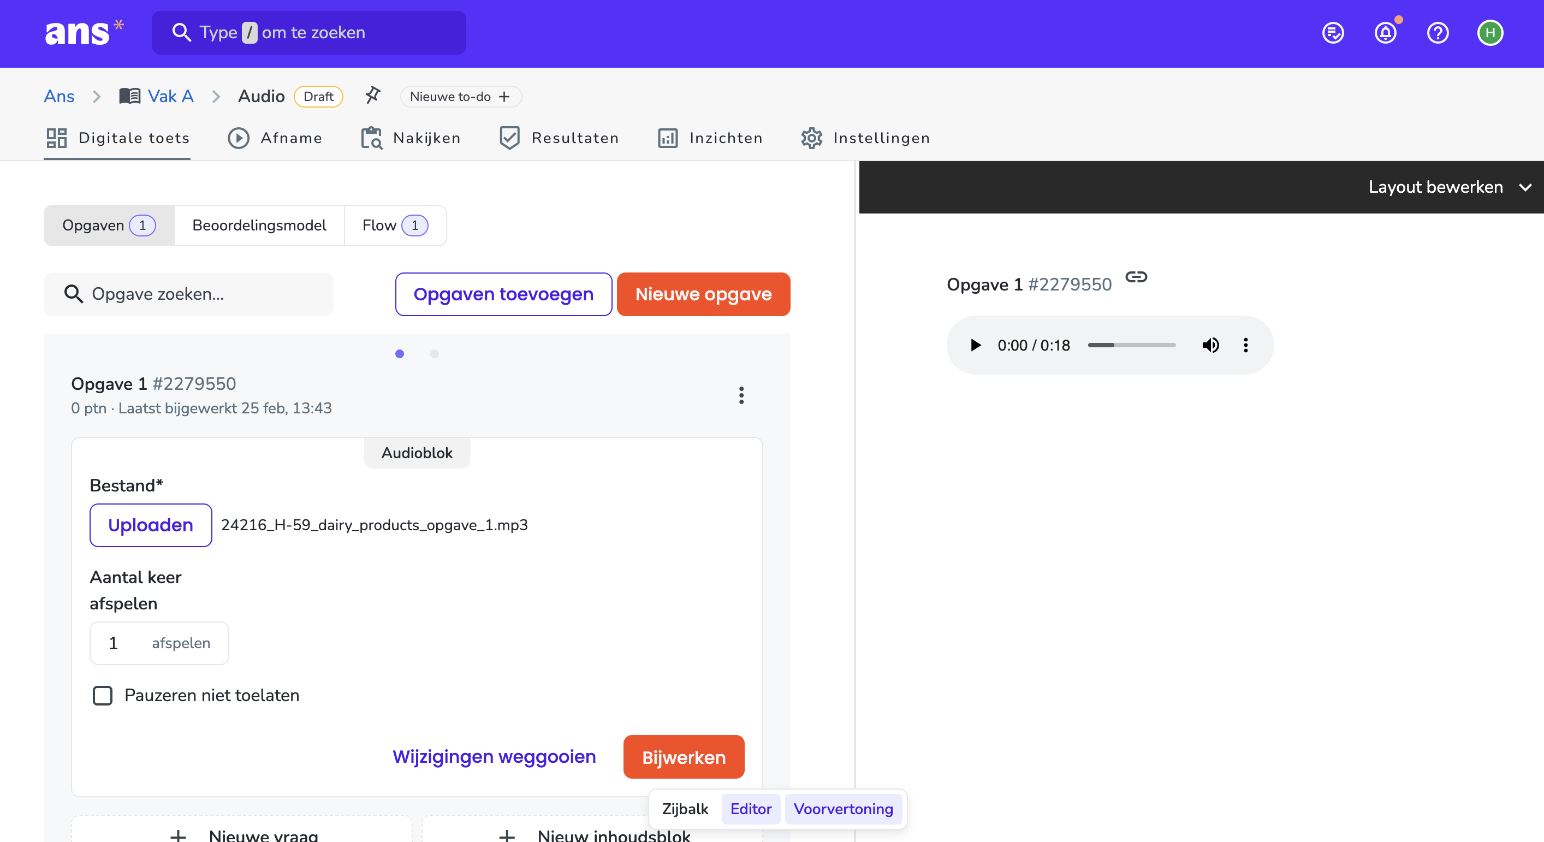Click Wijzigingen weggooien link
This screenshot has width=1544, height=842.
494,757
